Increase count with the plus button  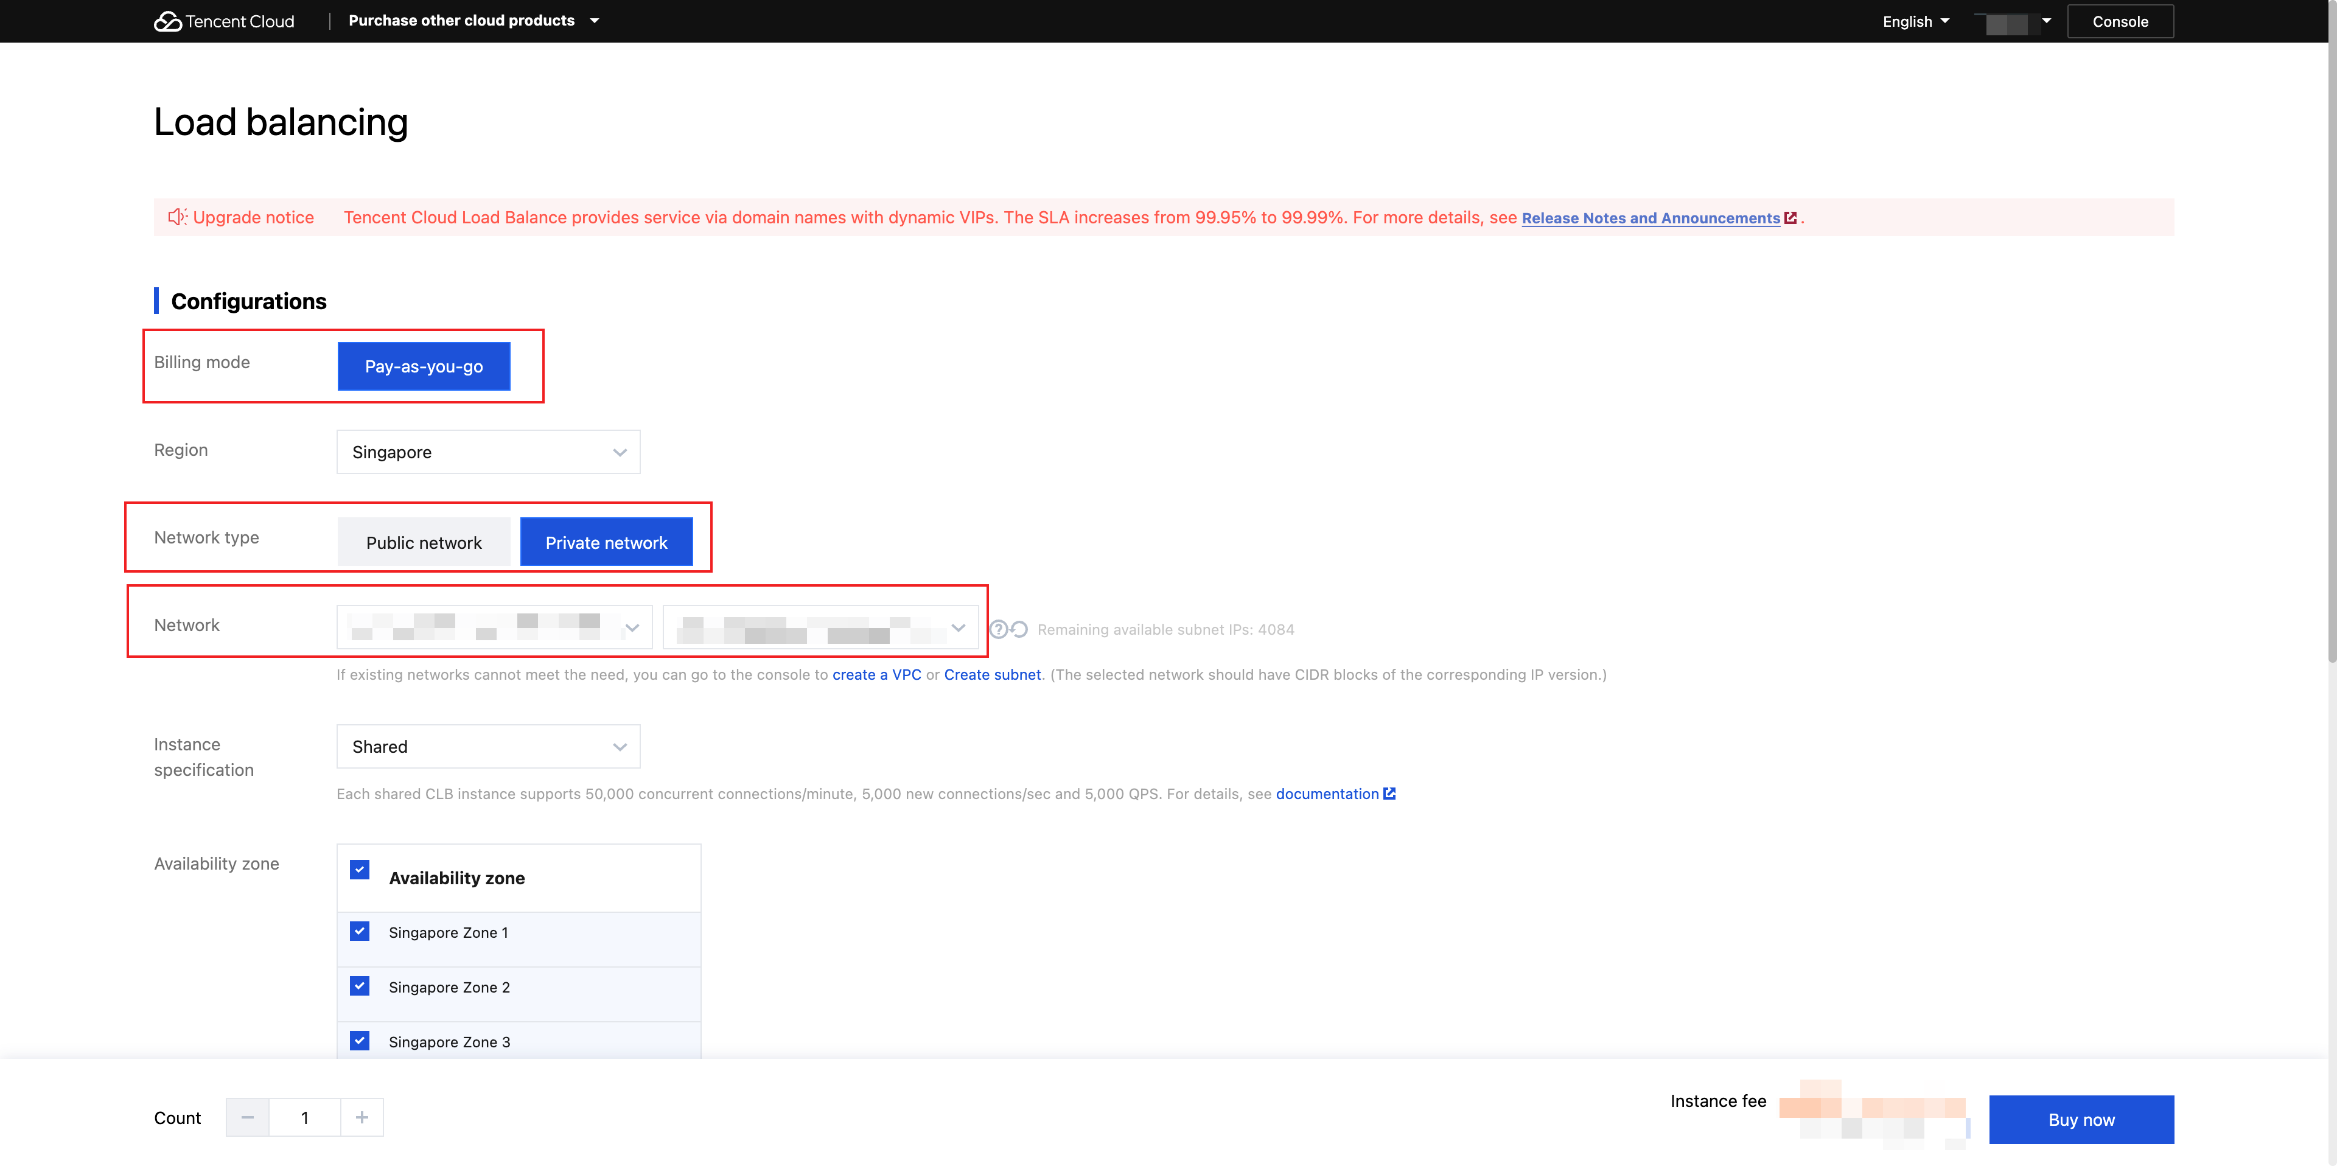tap(362, 1117)
